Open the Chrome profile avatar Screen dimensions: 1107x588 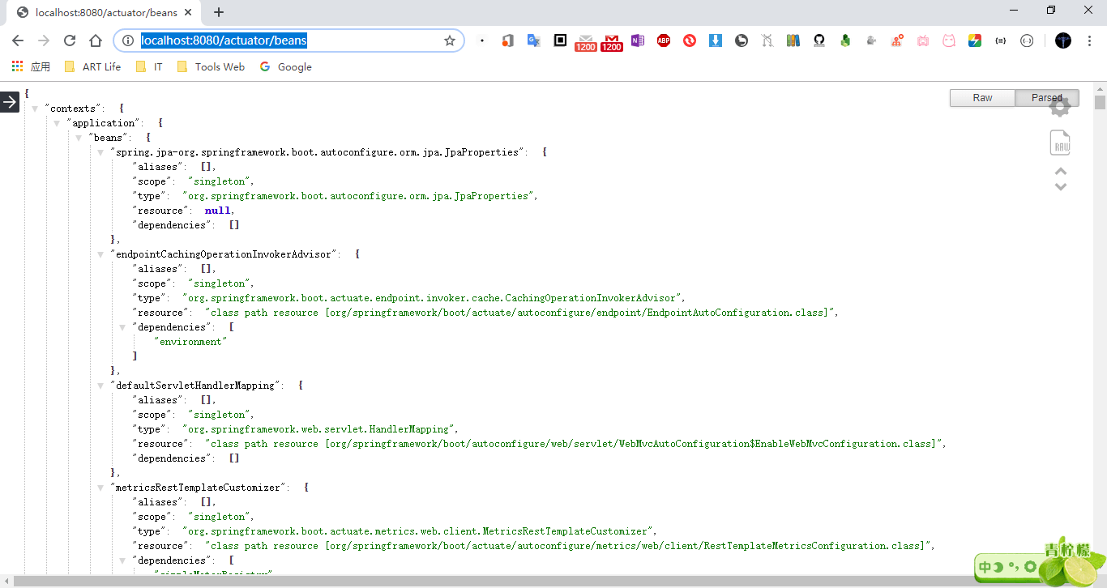(x=1063, y=40)
